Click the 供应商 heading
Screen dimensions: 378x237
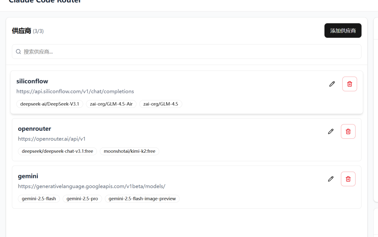pyautogui.click(x=21, y=31)
